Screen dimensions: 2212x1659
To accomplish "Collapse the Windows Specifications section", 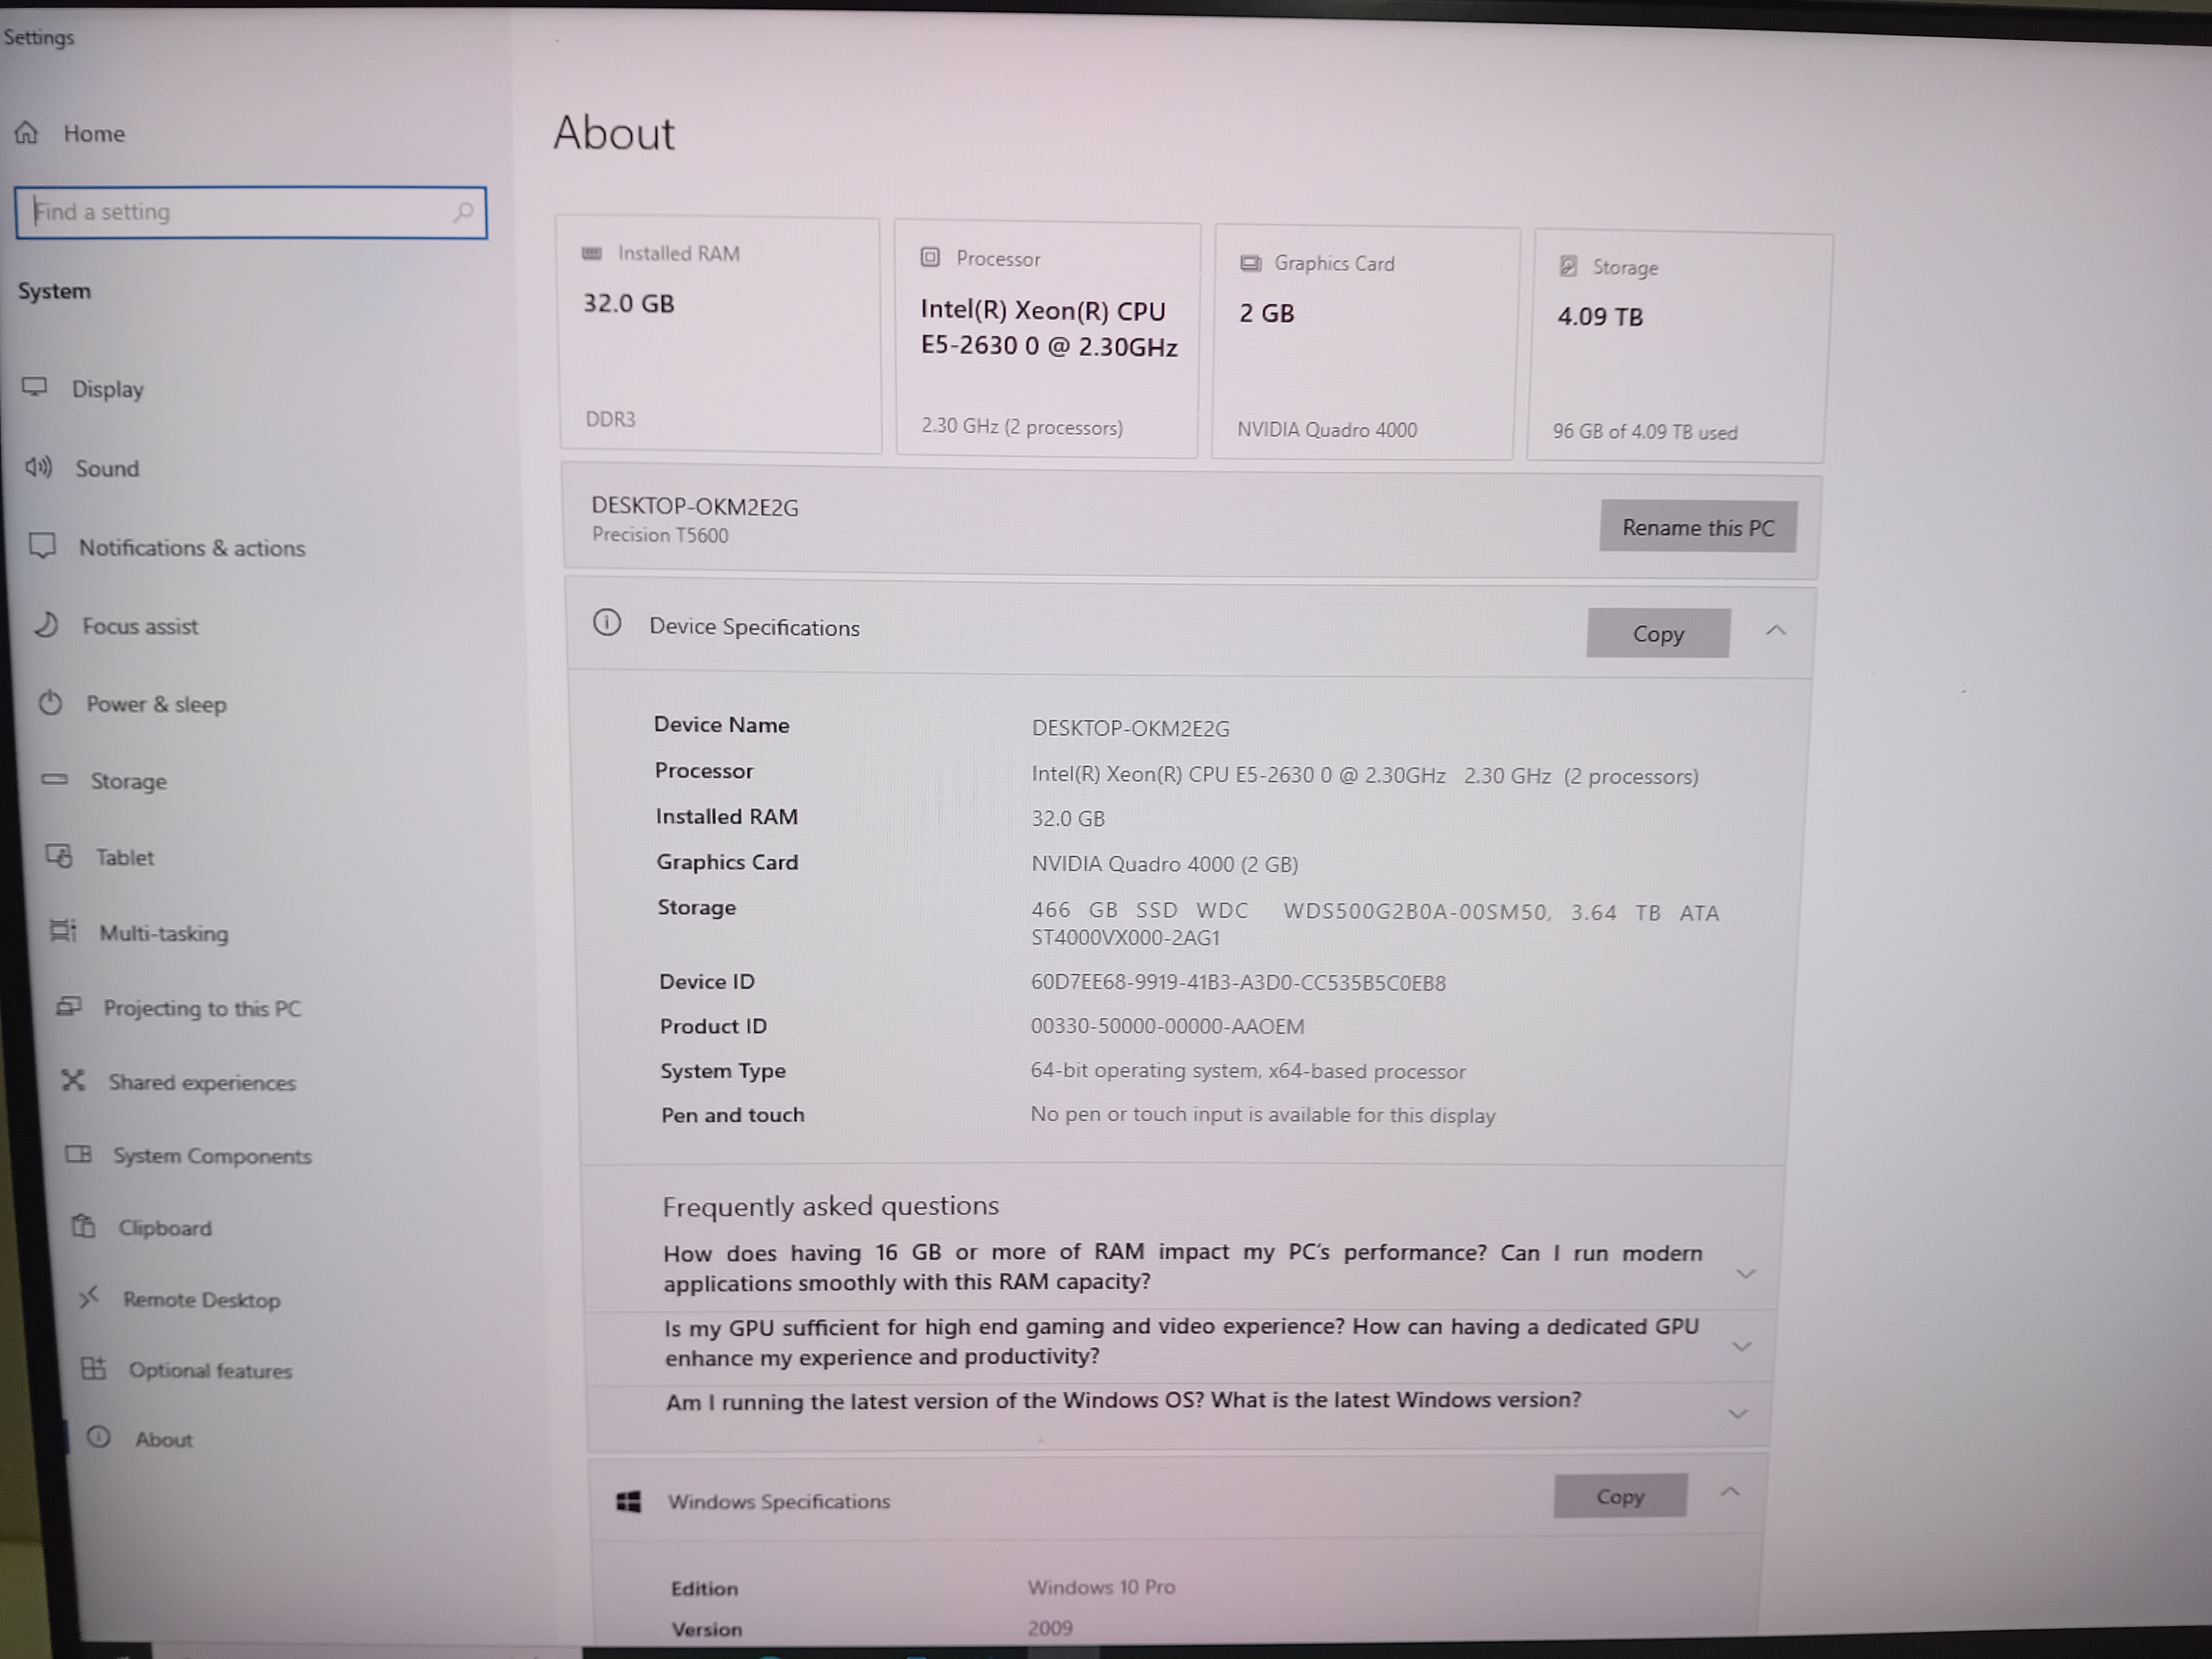I will [1730, 1492].
